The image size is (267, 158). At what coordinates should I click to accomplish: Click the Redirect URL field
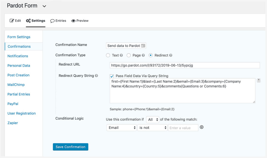click(185, 65)
